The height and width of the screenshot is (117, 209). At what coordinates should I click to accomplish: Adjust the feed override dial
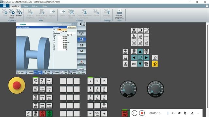pyautogui.click(x=155, y=89)
